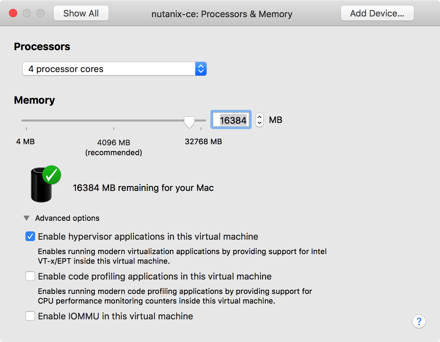Viewport: 440px width, 342px height.
Task: Open help with the question mark button
Action: coord(419,321)
